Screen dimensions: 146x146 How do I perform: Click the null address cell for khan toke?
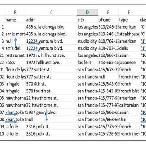51,120
